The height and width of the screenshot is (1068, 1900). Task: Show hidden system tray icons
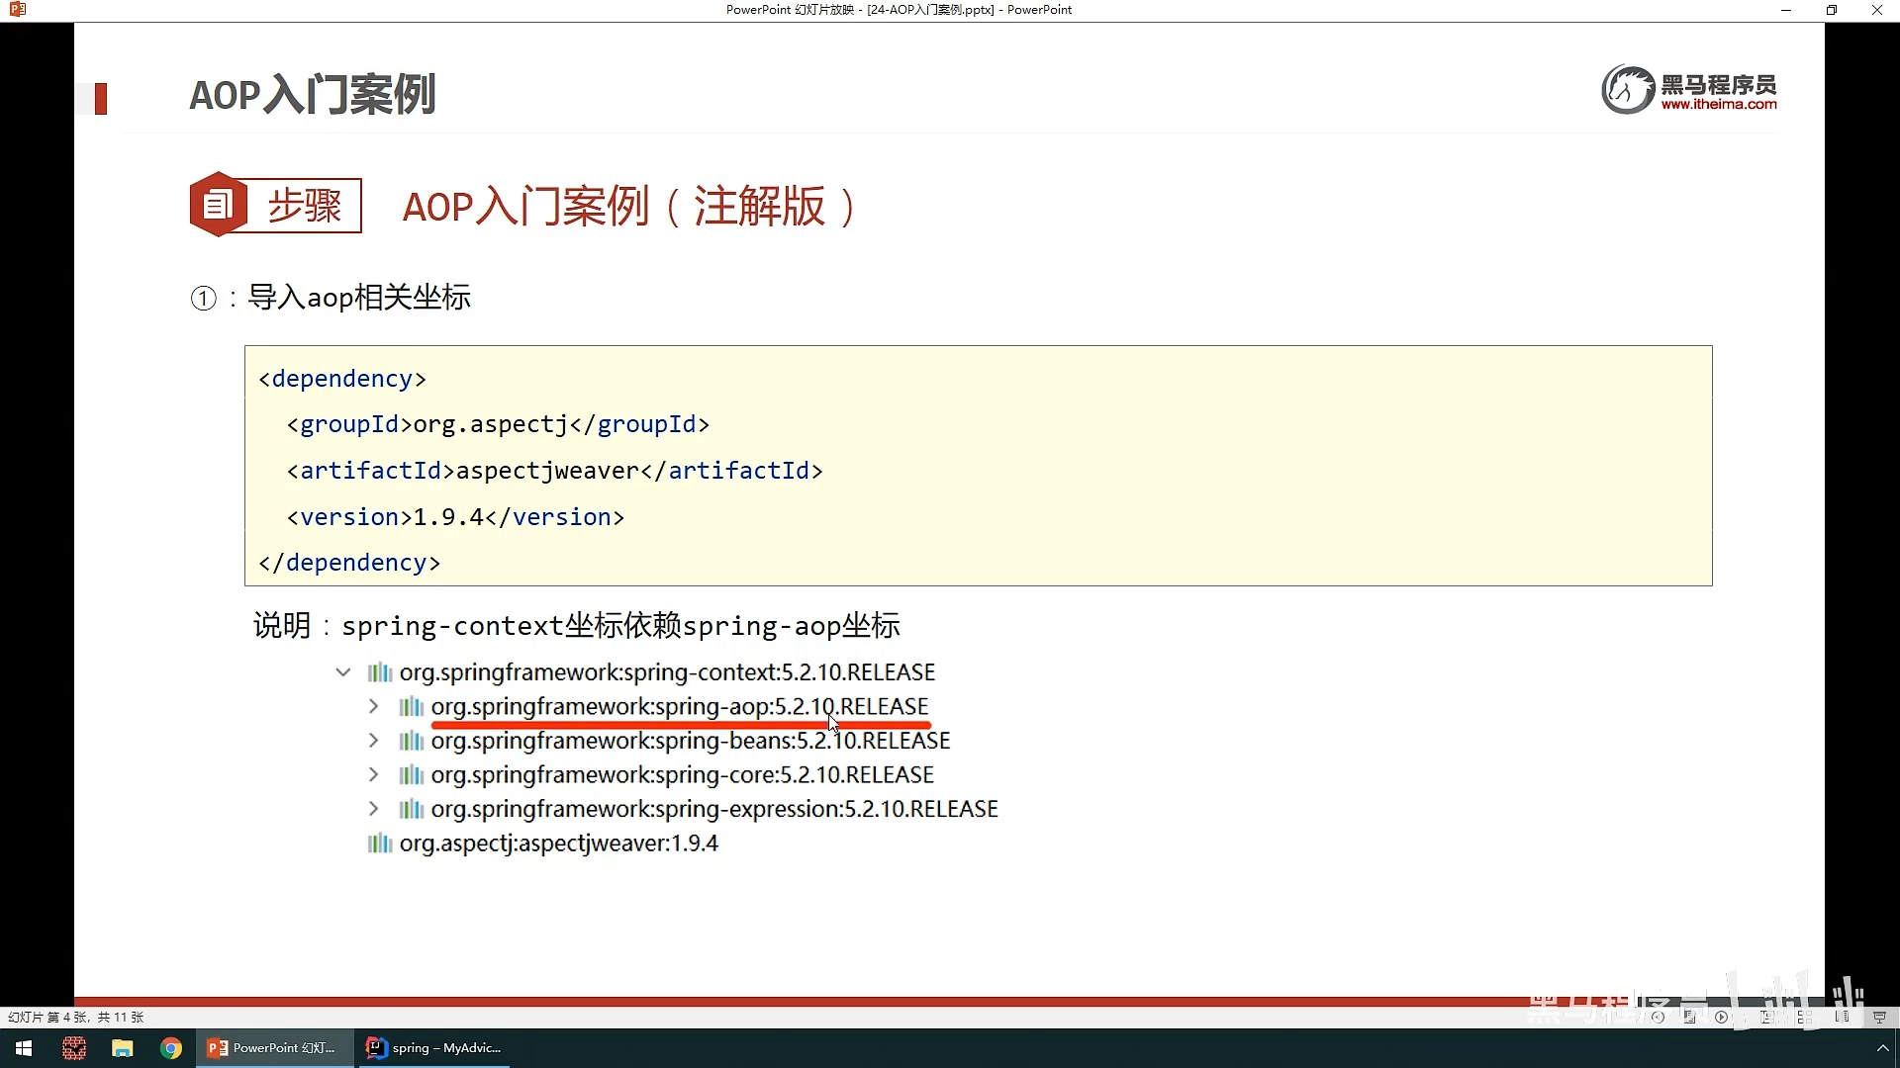tap(1882, 1048)
